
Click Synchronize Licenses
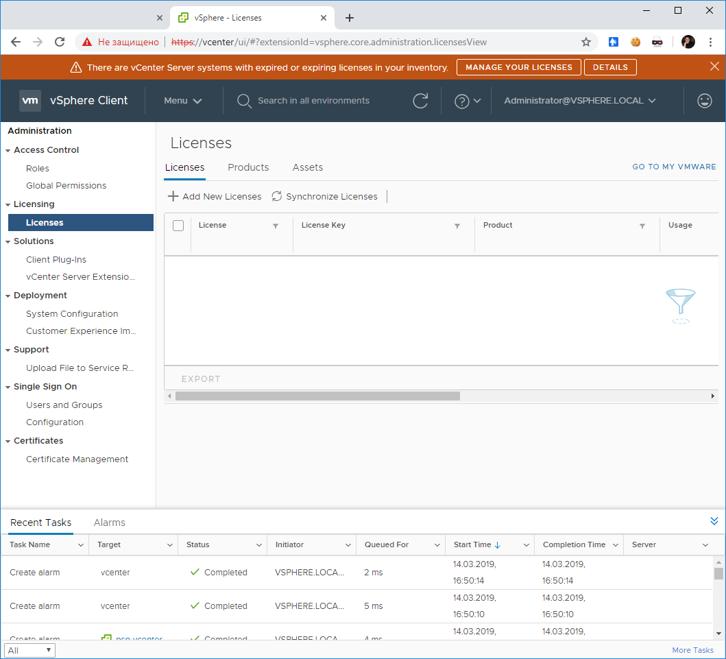(x=324, y=196)
